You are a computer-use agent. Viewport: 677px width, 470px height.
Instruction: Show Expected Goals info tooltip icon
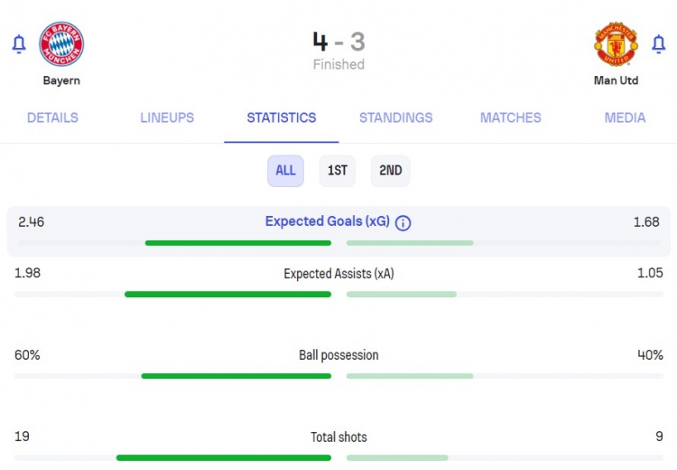403,223
